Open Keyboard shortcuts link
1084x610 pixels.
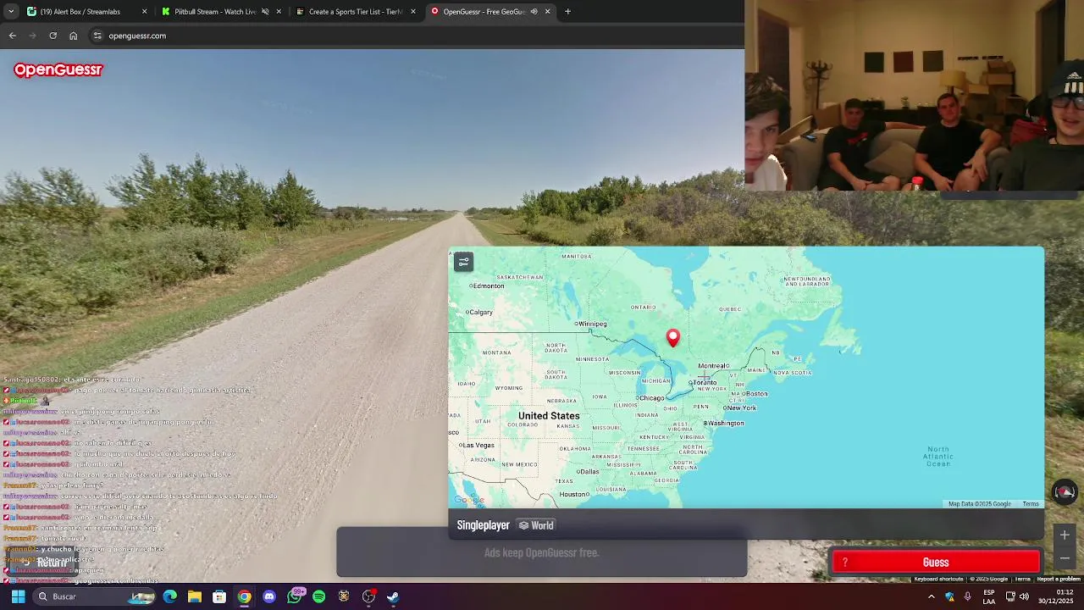[938, 579]
